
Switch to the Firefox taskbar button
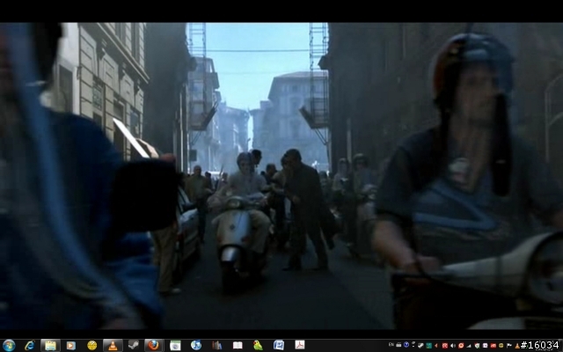click(x=154, y=346)
